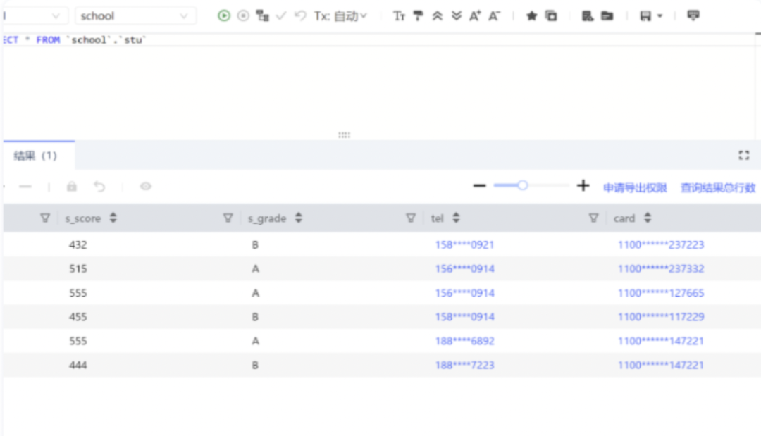Viewport: 761px width, 436px height.
Task: Rollback transaction undo icon in toolbar
Action: pos(300,16)
